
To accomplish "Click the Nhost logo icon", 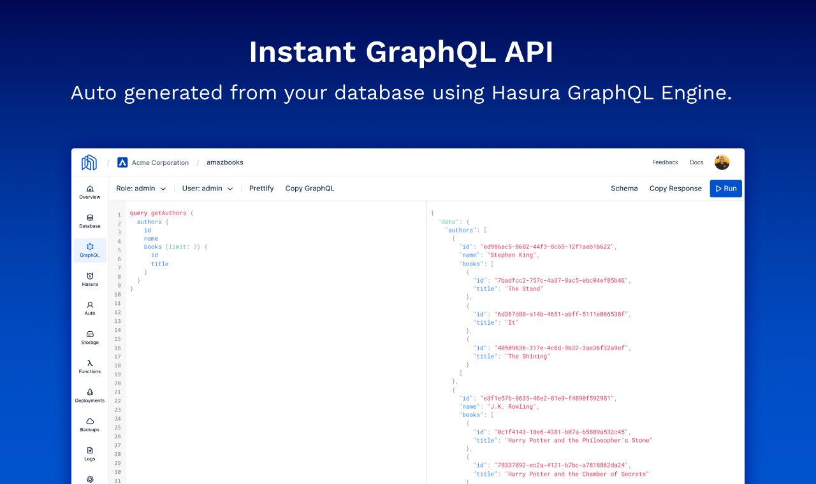I will (89, 162).
